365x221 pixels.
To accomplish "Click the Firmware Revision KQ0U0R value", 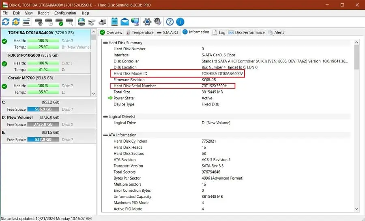I will tap(208, 79).
